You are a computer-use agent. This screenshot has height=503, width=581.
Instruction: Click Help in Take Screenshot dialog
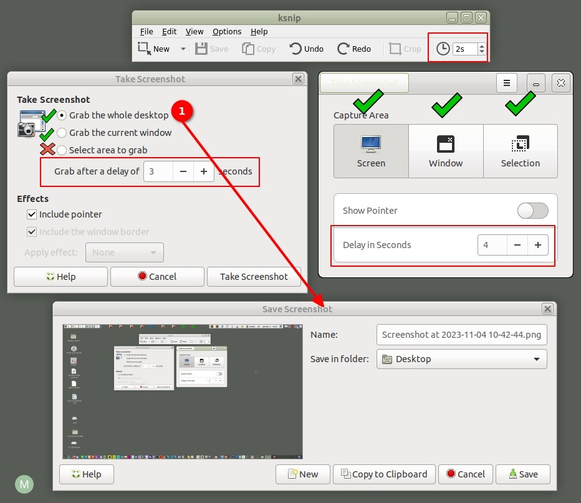(60, 277)
